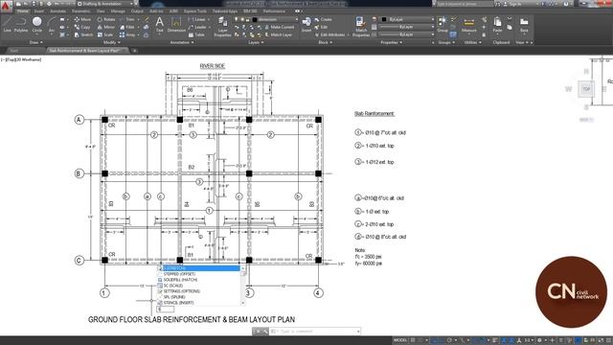Click the Leader tool
The height and width of the screenshot is (345, 613).
[197, 27]
